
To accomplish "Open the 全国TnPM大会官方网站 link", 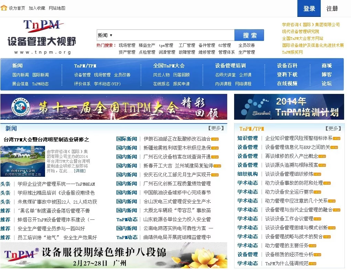I will (x=303, y=39).
